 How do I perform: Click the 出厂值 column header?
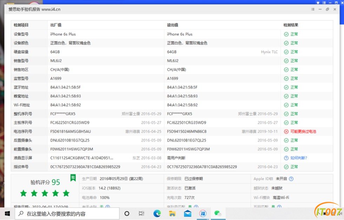coord(56,25)
